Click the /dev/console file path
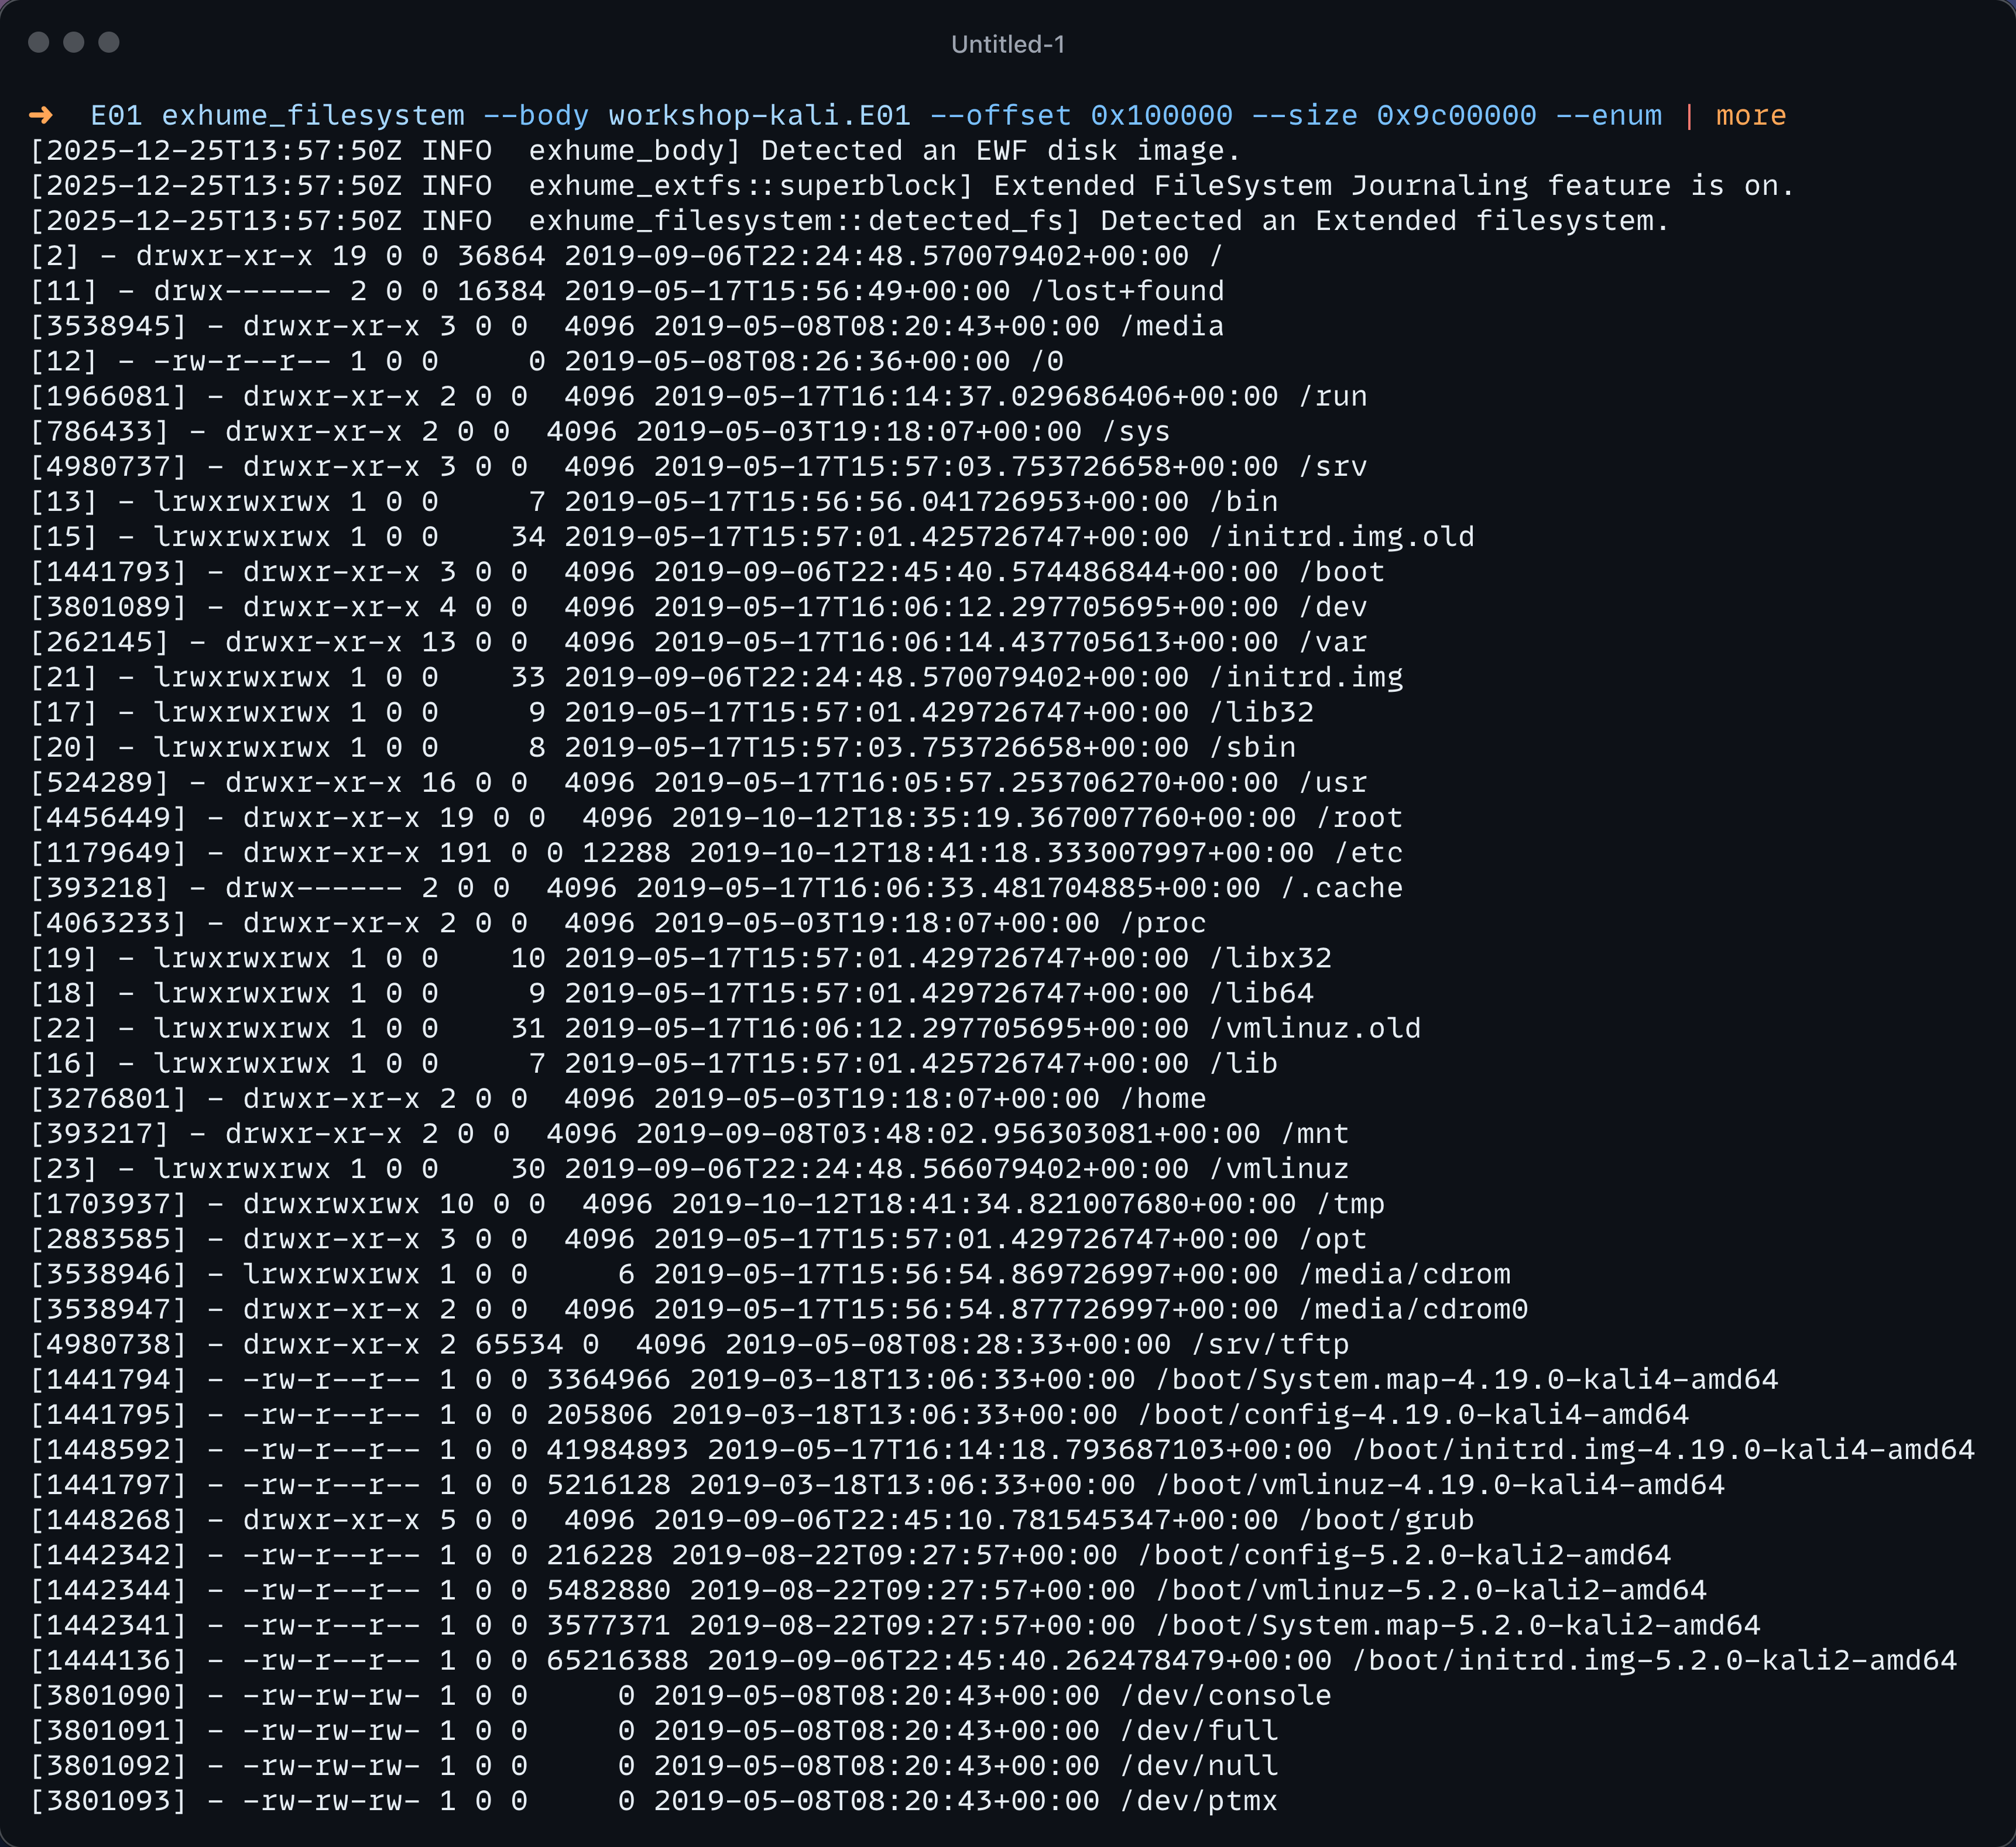 [1225, 1695]
